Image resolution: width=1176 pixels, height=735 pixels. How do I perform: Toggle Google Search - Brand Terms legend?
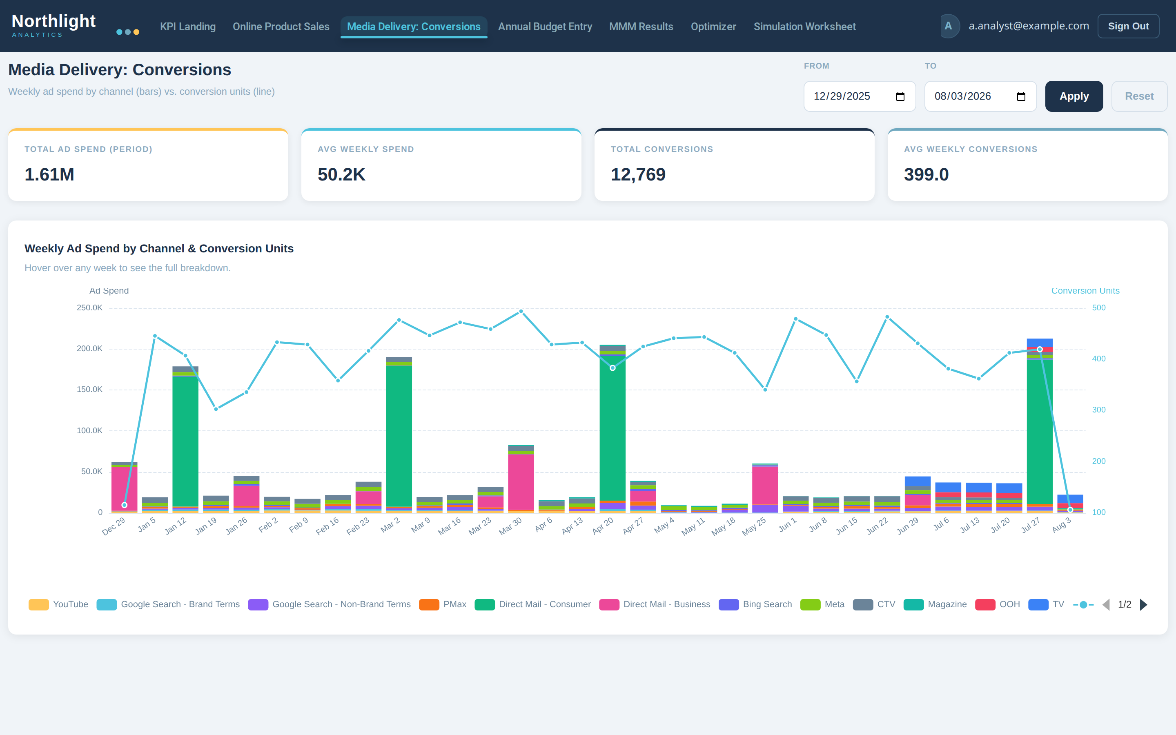tap(168, 605)
